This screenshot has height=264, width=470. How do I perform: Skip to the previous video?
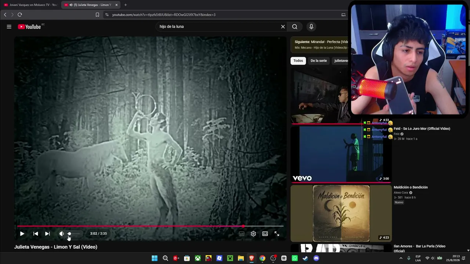(36, 234)
